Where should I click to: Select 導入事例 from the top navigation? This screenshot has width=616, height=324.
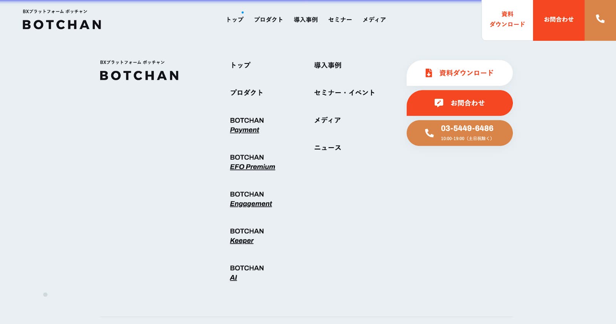(305, 20)
